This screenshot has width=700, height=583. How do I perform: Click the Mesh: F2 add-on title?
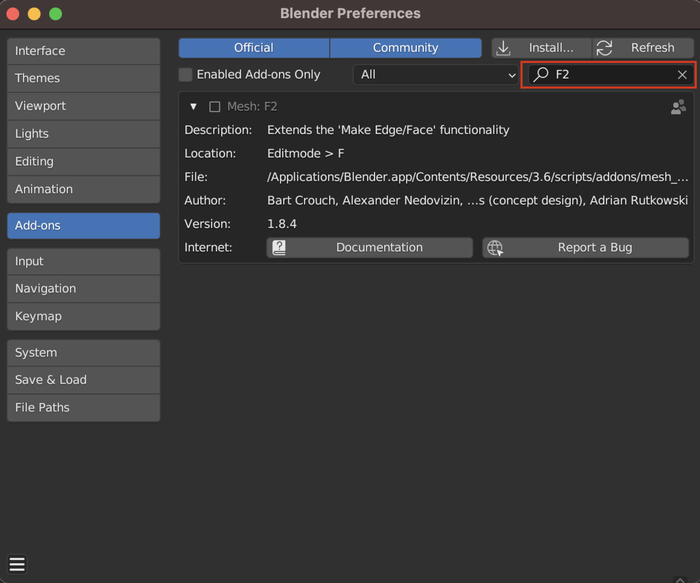pos(252,107)
